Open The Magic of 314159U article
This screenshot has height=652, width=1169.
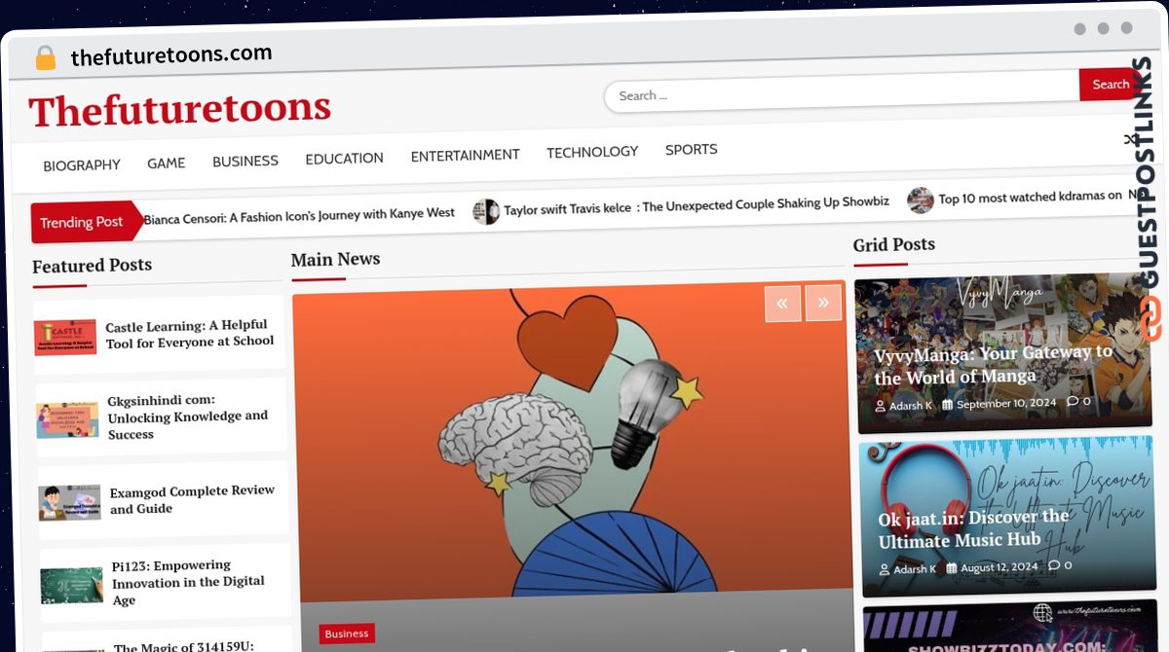(x=184, y=646)
